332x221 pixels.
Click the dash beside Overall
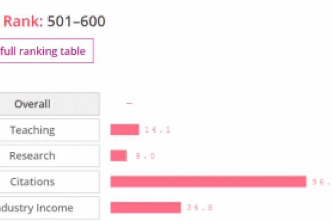[x=129, y=104]
